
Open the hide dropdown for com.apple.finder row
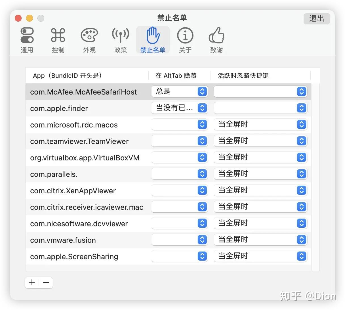coord(179,108)
